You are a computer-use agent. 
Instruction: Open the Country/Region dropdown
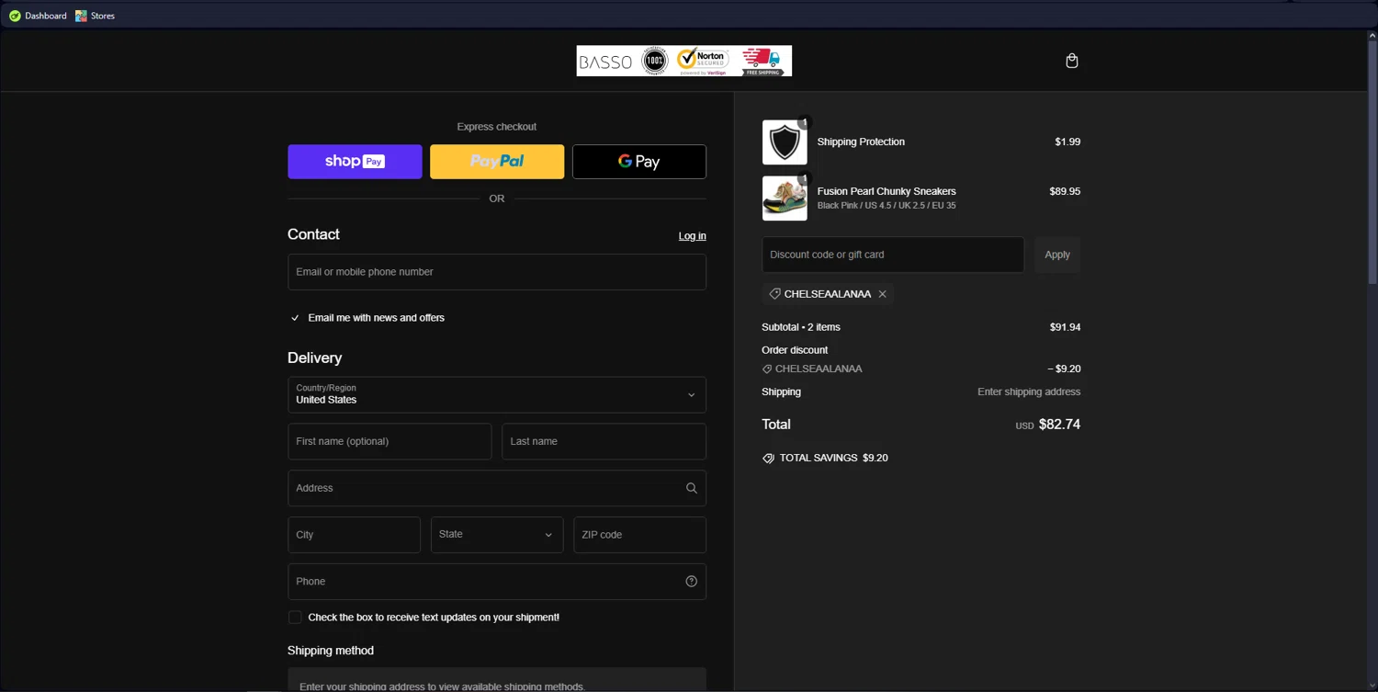[497, 394]
